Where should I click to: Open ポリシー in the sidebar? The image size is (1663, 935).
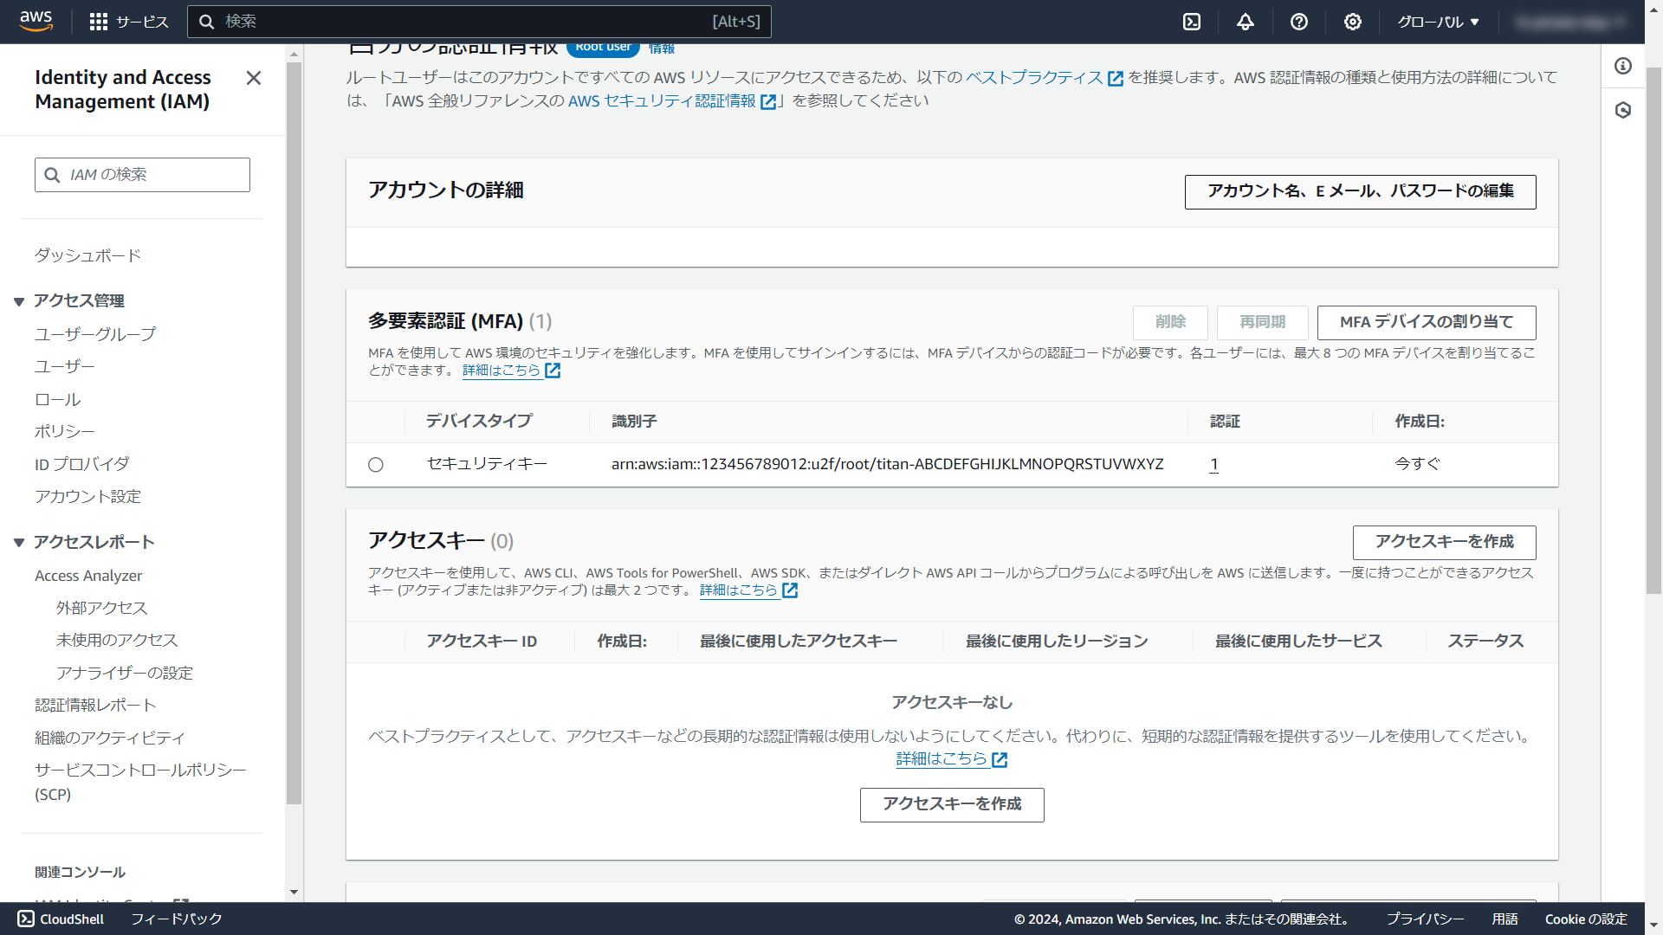point(65,431)
